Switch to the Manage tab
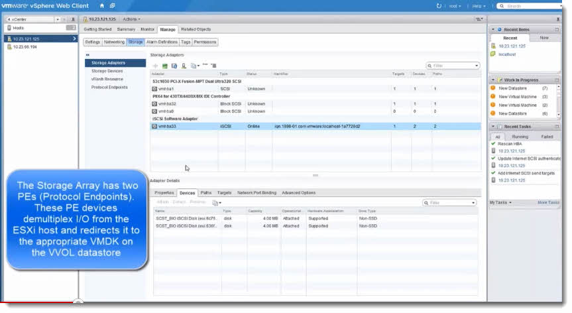Viewport: 572px width, 313px height. coord(168,29)
